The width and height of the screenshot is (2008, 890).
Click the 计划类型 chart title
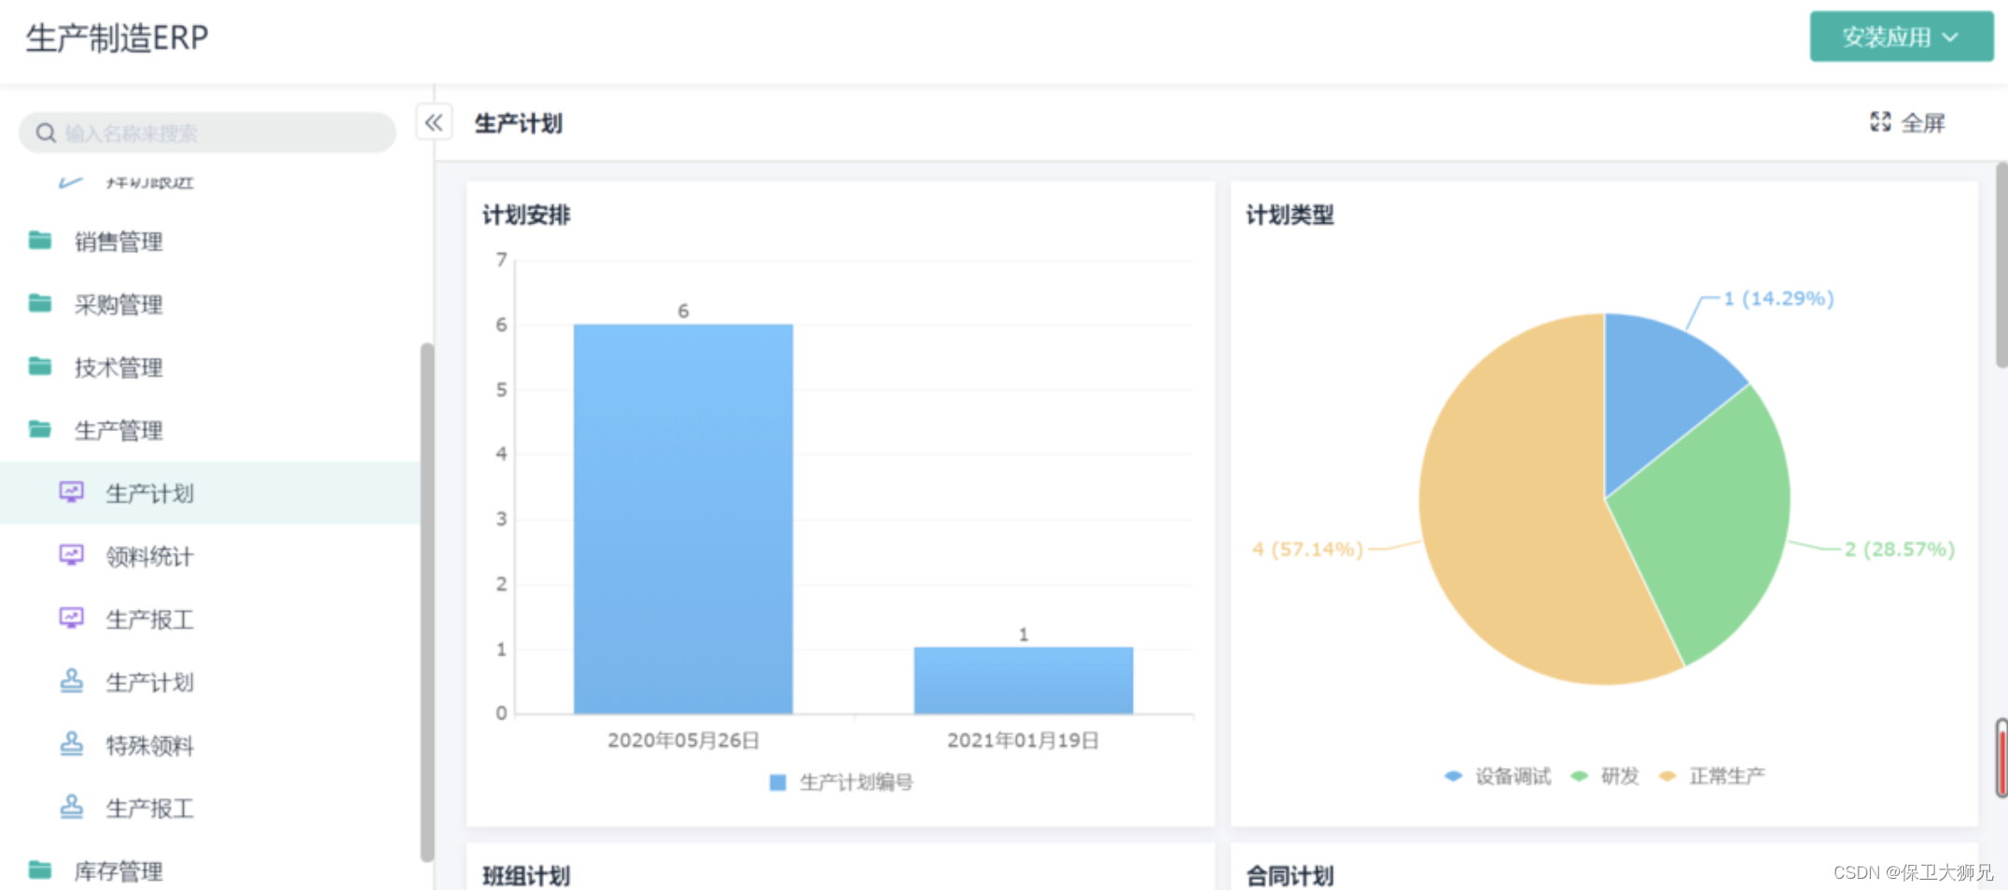tap(1290, 216)
